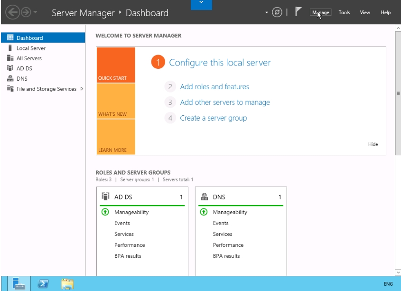Open the navigation history dropdown arrow

pyautogui.click(x=36, y=13)
